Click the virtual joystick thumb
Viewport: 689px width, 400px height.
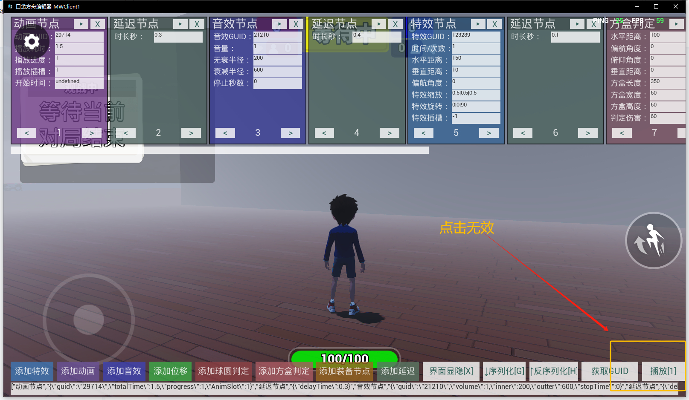pos(89,319)
